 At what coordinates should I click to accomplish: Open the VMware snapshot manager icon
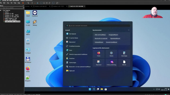pos(37,3)
